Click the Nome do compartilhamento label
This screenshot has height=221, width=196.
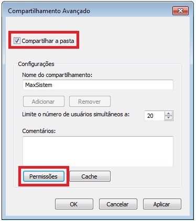(x=57, y=75)
